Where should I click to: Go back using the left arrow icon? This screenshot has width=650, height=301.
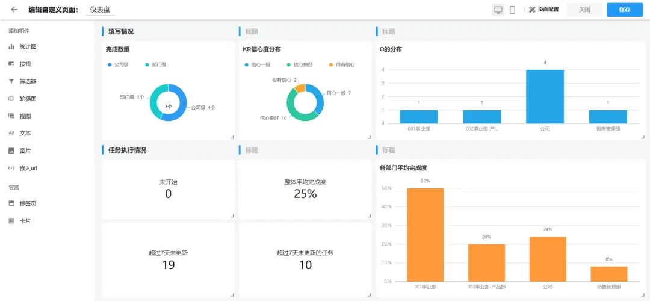tap(14, 10)
